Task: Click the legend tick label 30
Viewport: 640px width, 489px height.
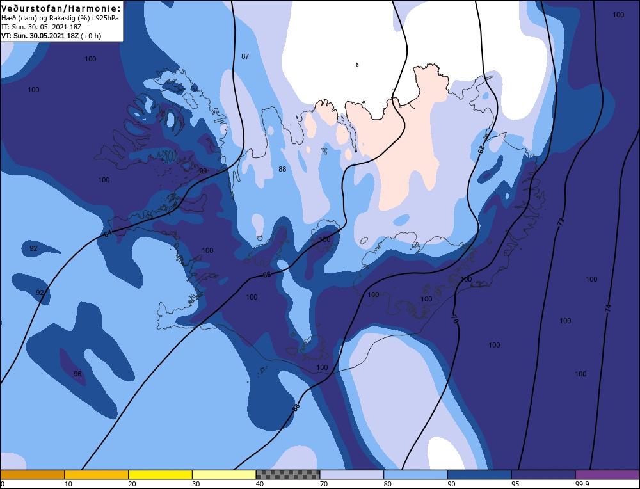Action: tap(196, 484)
